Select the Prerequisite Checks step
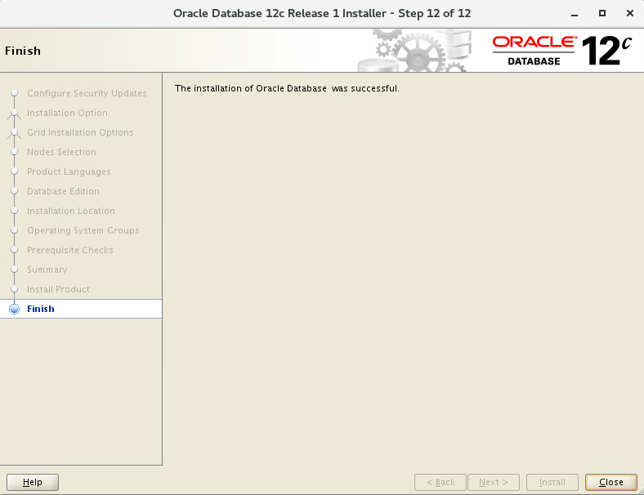The image size is (644, 495). [x=69, y=250]
